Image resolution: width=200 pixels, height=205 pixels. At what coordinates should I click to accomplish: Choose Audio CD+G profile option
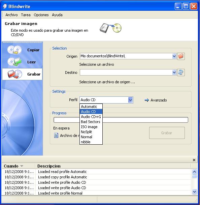pos(91,117)
